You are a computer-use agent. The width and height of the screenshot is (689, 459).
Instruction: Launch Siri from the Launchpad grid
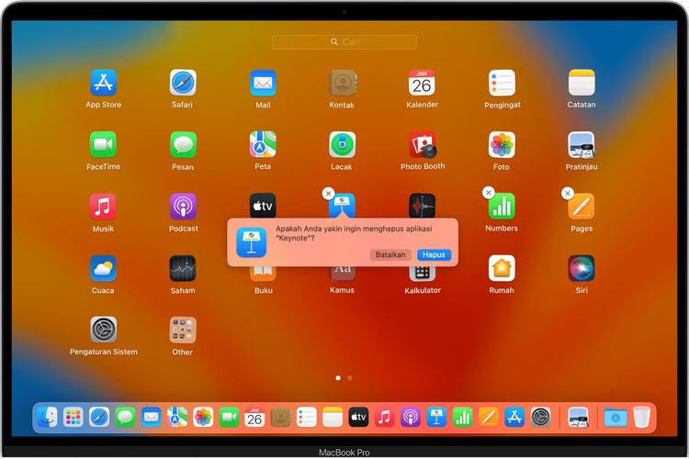581,269
